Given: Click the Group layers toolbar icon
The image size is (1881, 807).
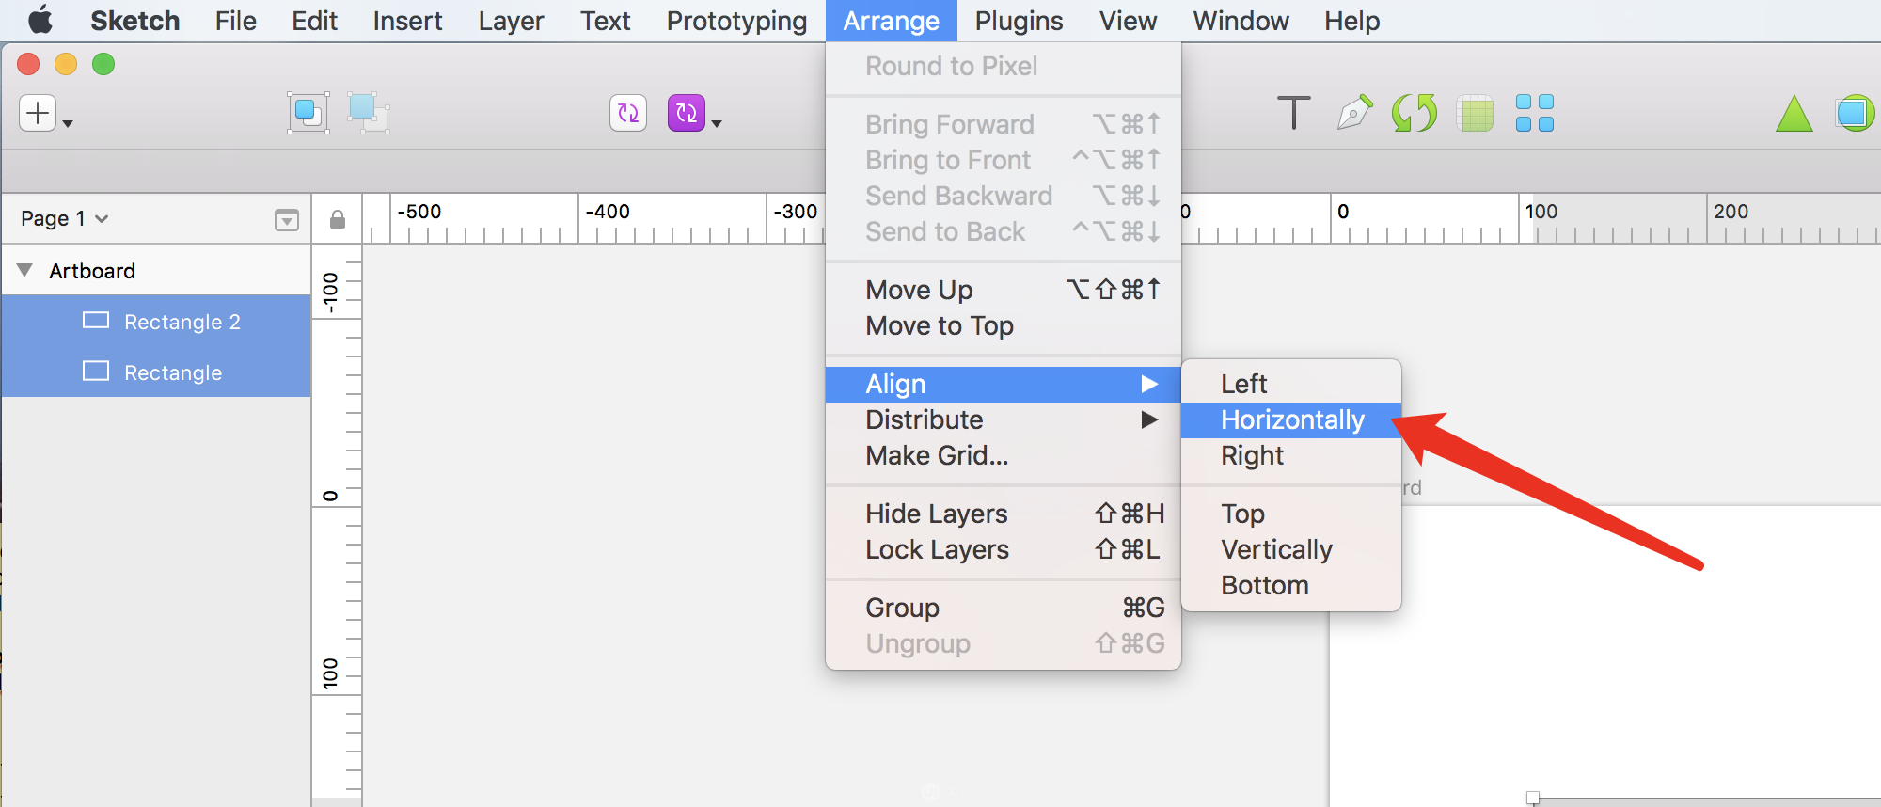Looking at the screenshot, I should click(308, 113).
